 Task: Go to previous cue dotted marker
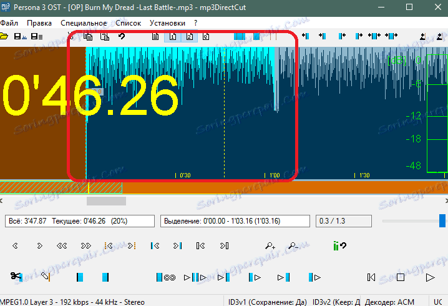[109, 245]
